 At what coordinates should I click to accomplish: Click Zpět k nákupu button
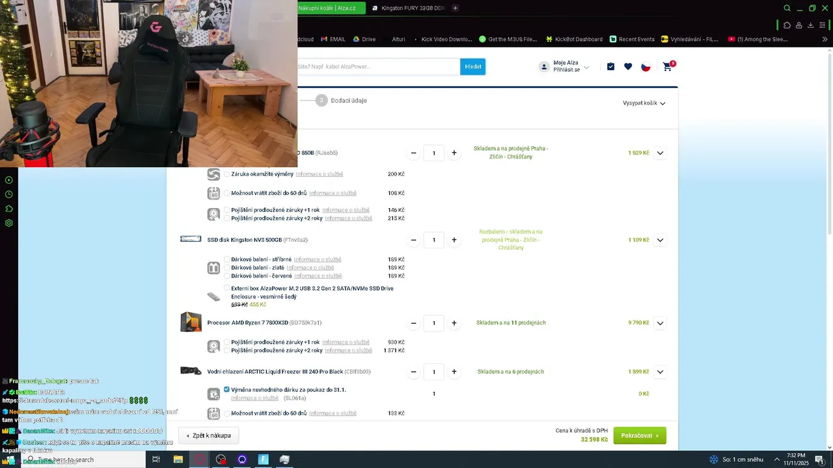coord(209,435)
